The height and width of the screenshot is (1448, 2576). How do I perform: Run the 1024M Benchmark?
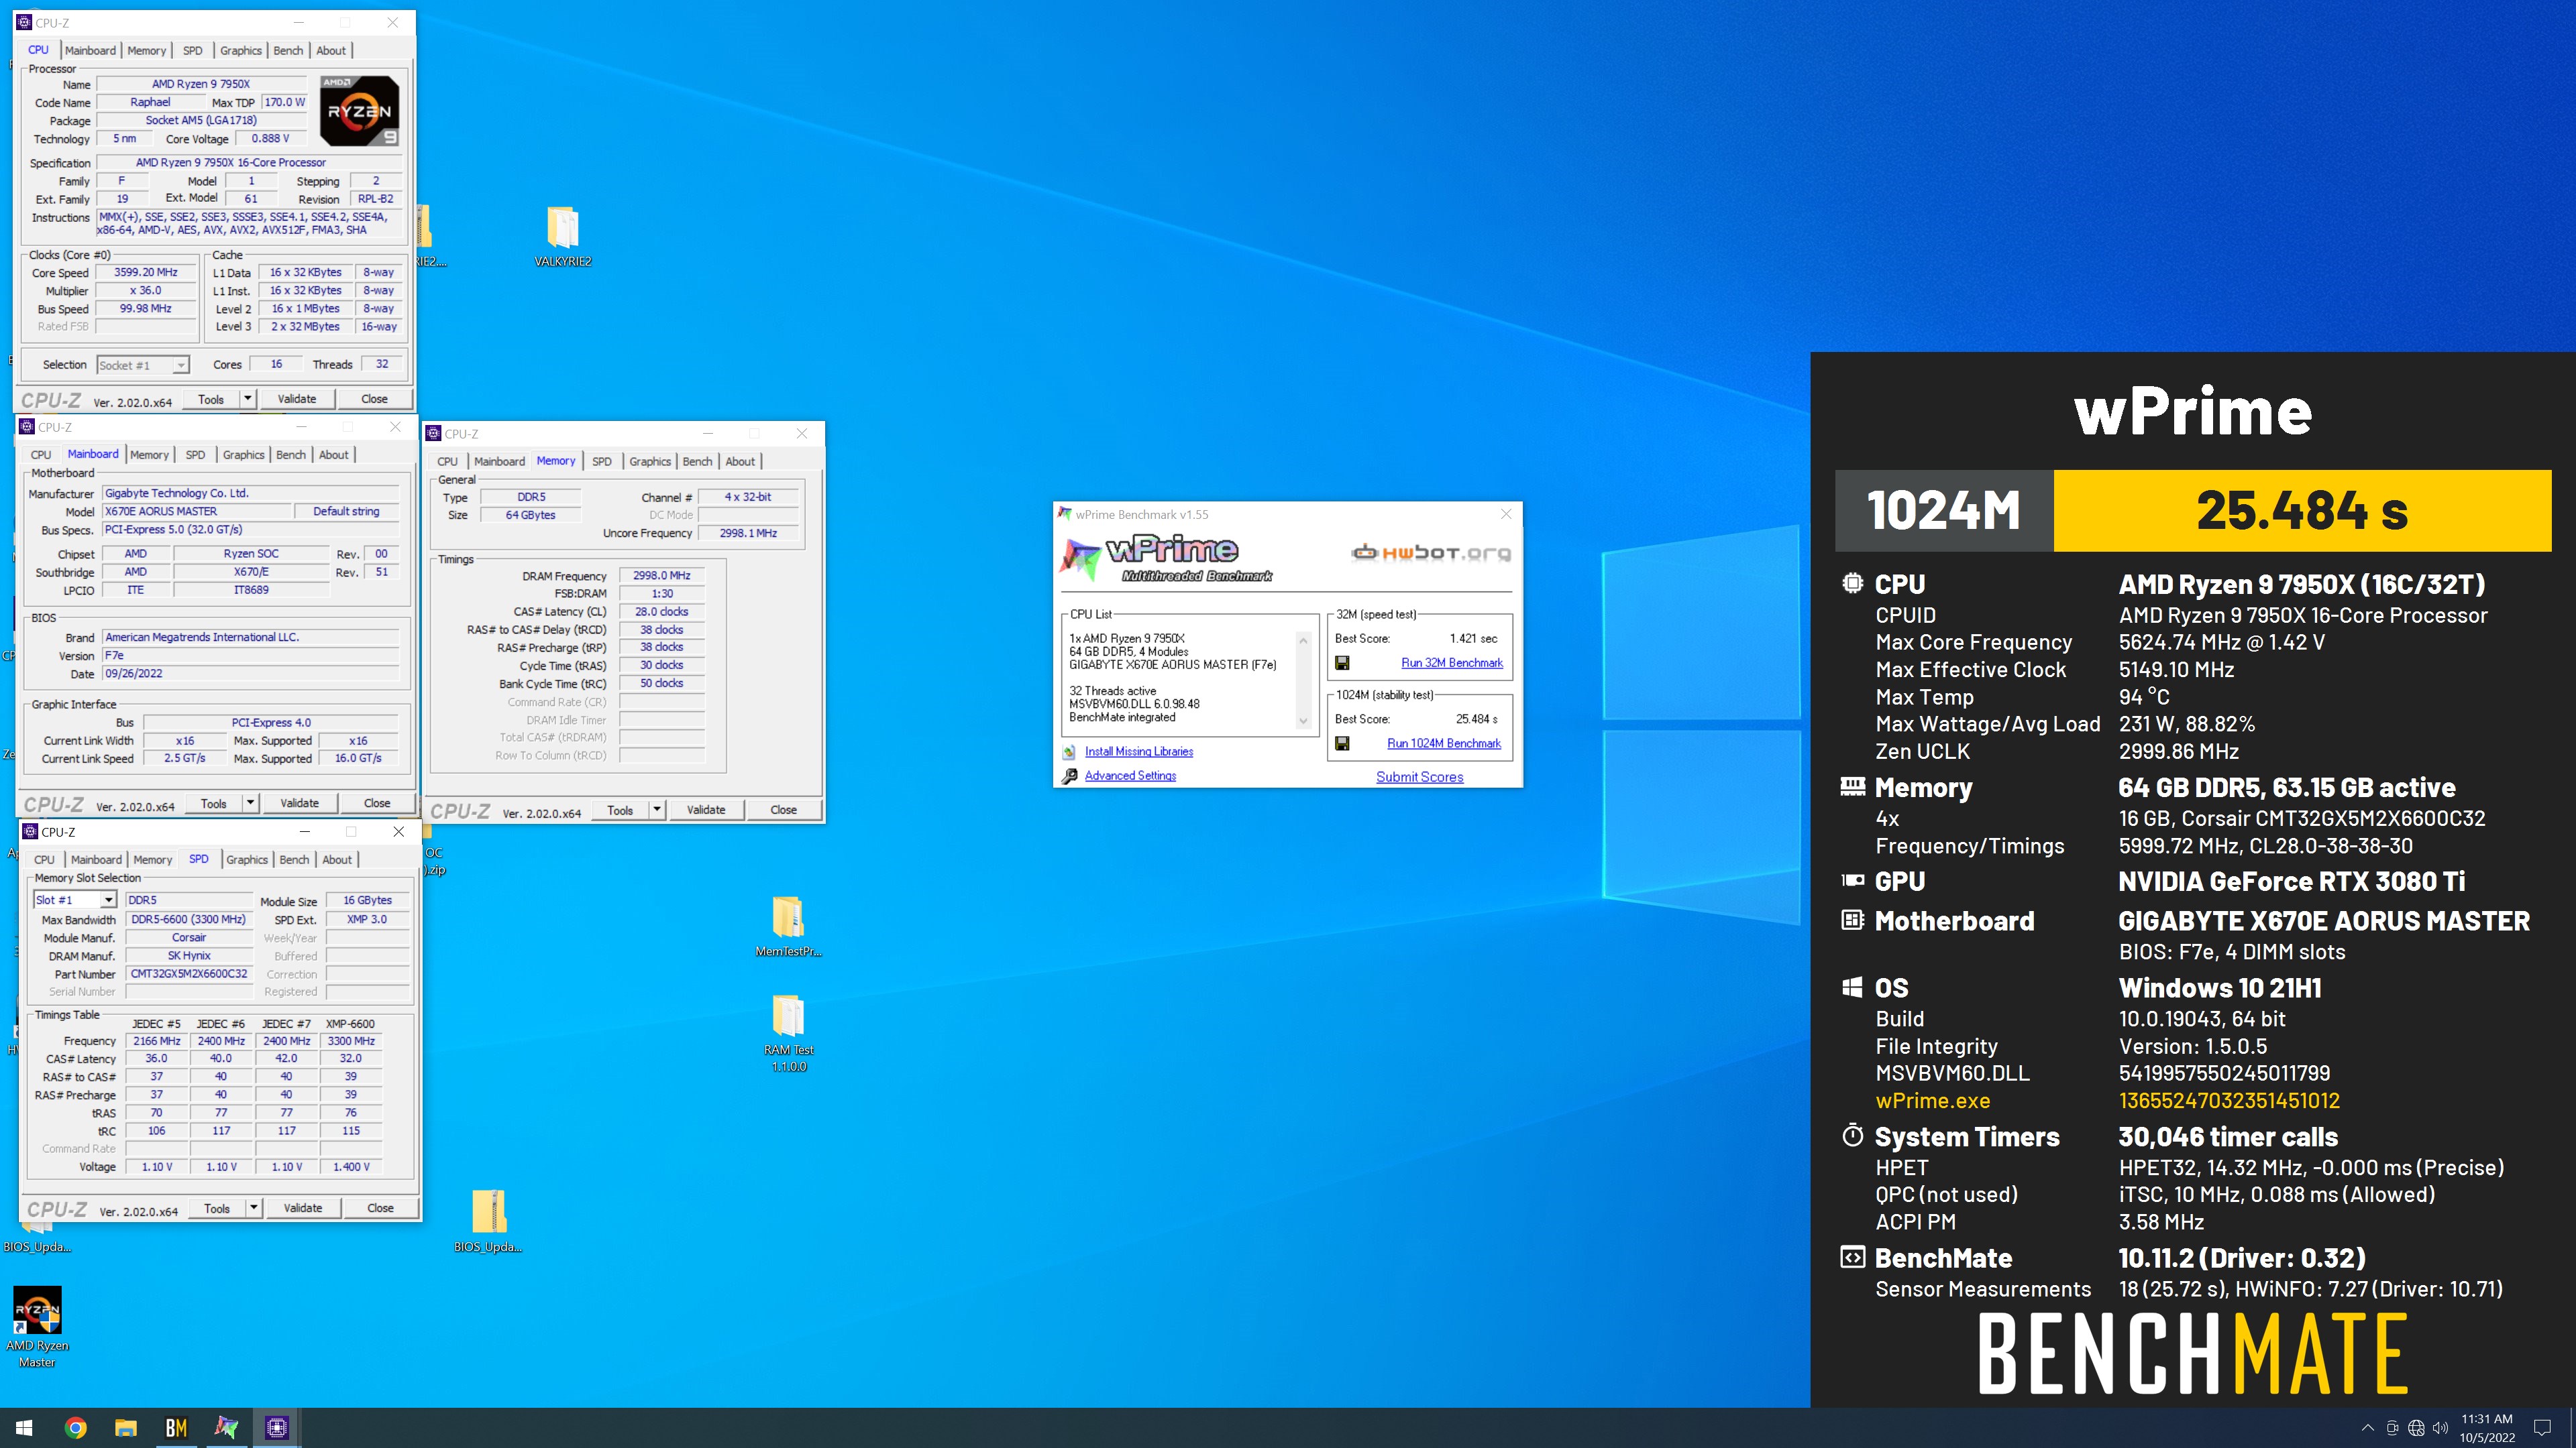1443,743
